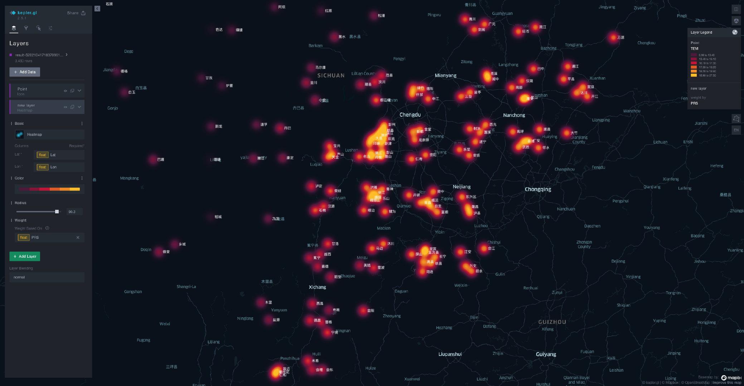
Task: Expand the Point layer settings
Action: [x=79, y=91]
